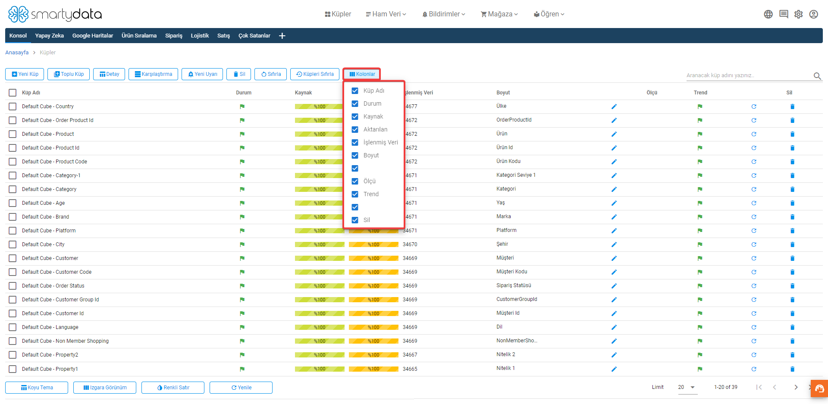Click the Toplu Küp button
Screen dimensions: 828x404
pyautogui.click(x=69, y=74)
